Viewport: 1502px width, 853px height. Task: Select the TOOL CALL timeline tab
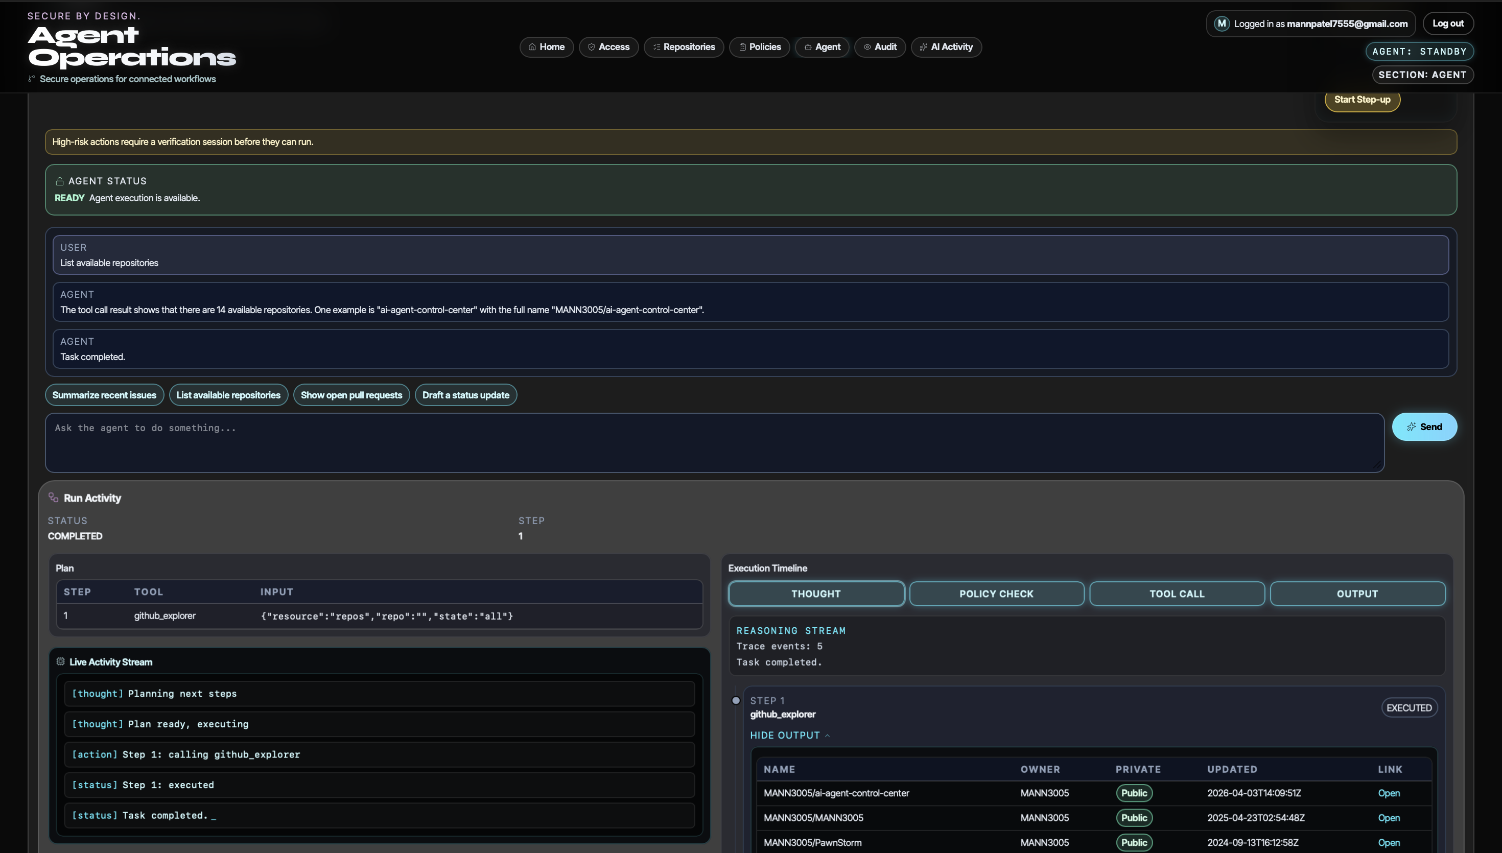coord(1176,594)
